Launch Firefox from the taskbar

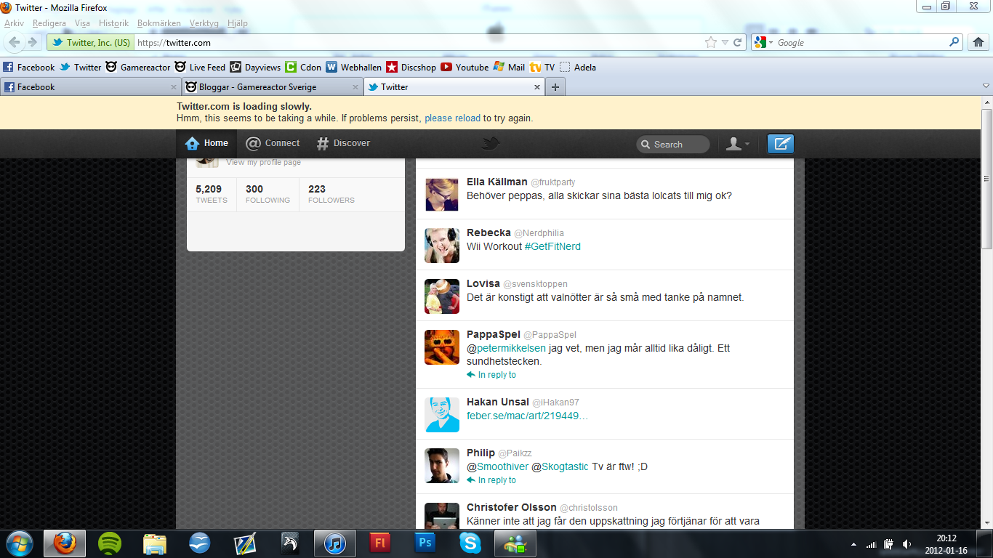tap(65, 543)
